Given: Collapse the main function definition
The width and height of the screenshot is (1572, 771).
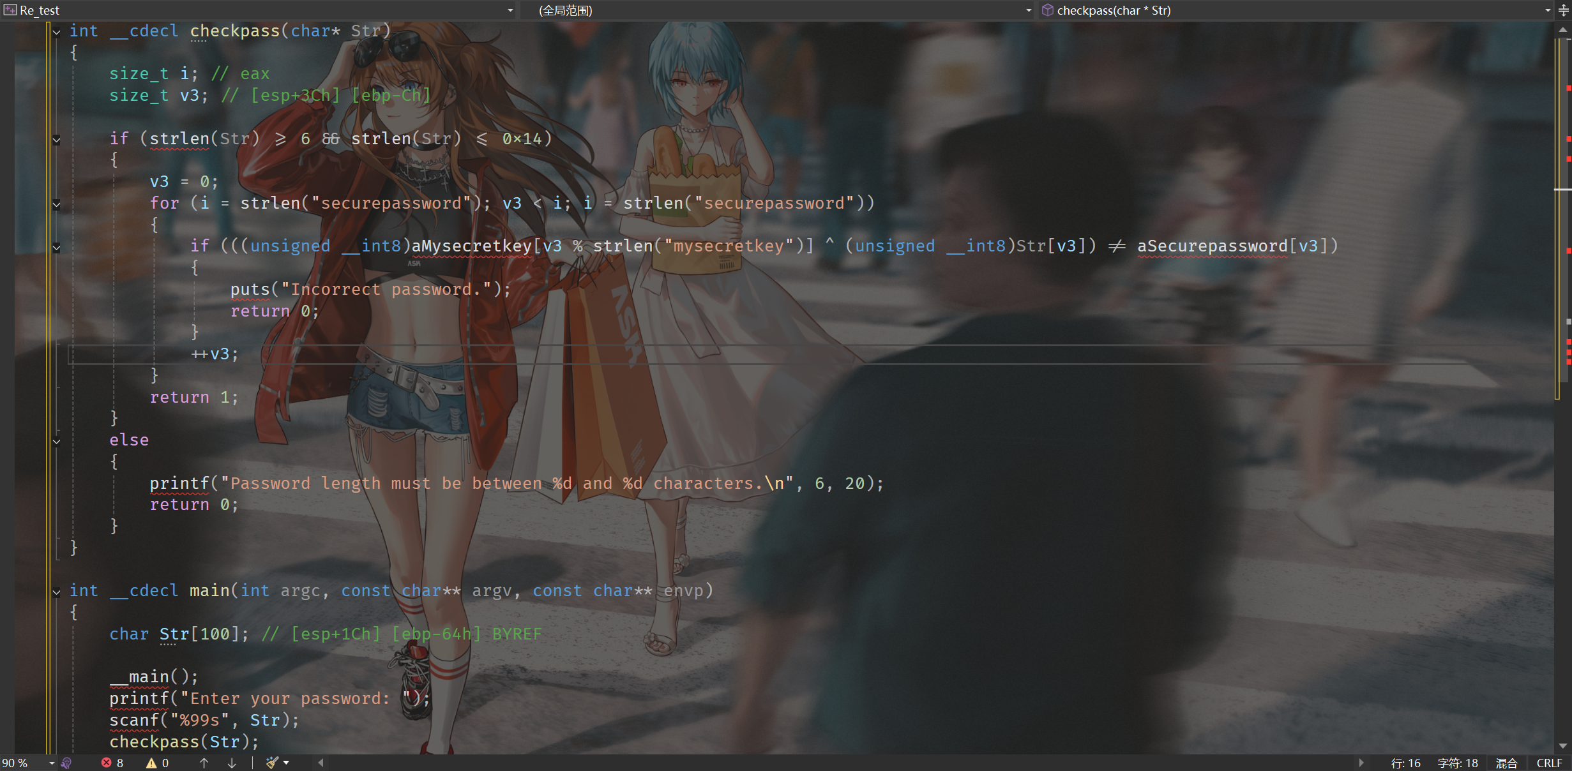Looking at the screenshot, I should 57,592.
